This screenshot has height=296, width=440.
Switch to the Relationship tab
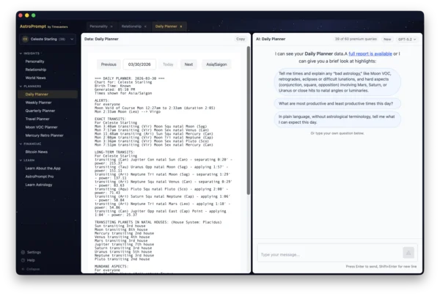coord(131,26)
